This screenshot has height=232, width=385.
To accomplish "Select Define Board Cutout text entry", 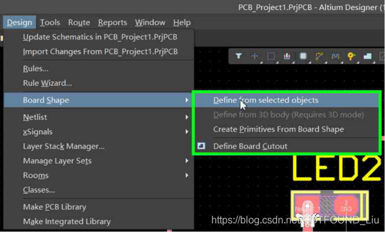I will (250, 146).
